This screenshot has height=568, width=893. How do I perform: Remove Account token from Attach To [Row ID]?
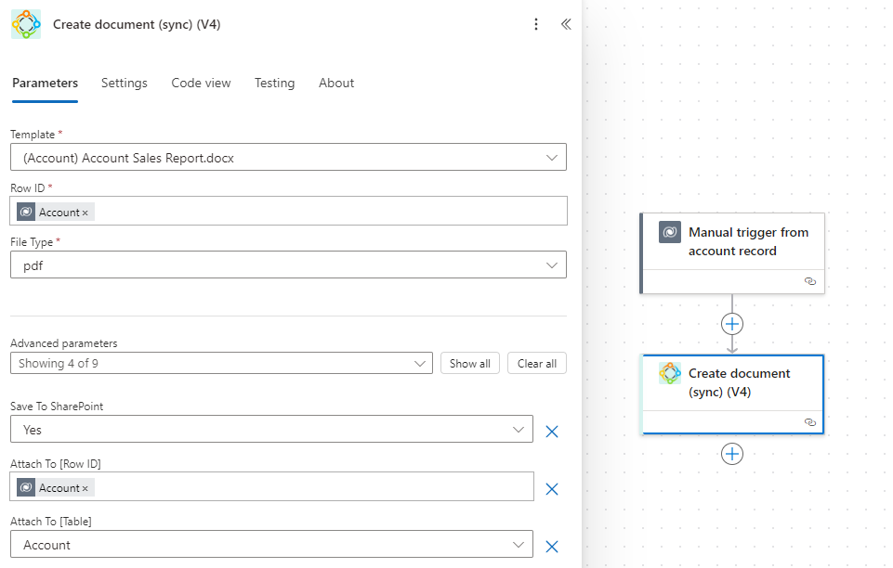85,488
